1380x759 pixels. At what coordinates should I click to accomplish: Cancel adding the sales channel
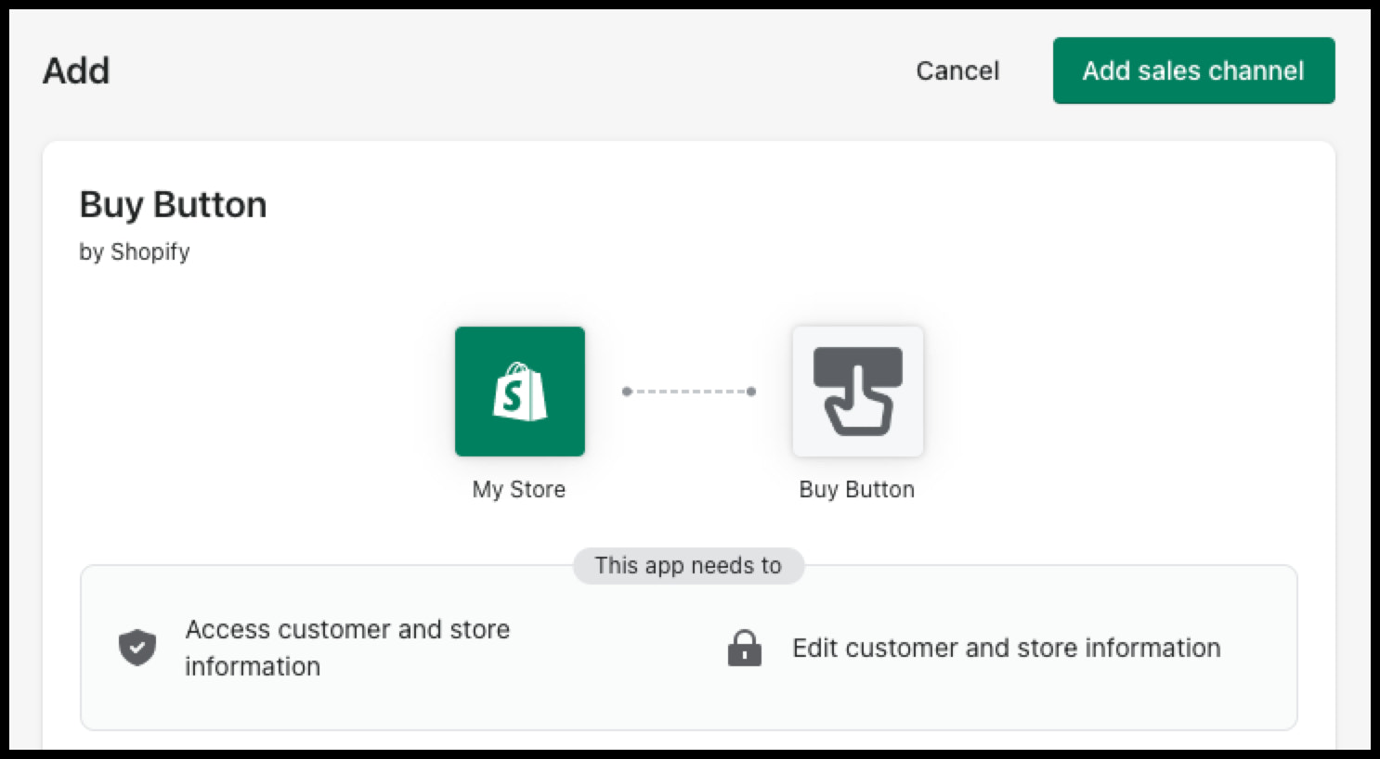tap(957, 71)
